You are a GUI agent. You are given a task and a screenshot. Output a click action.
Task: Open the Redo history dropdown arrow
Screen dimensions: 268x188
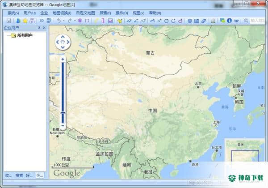pos(75,21)
